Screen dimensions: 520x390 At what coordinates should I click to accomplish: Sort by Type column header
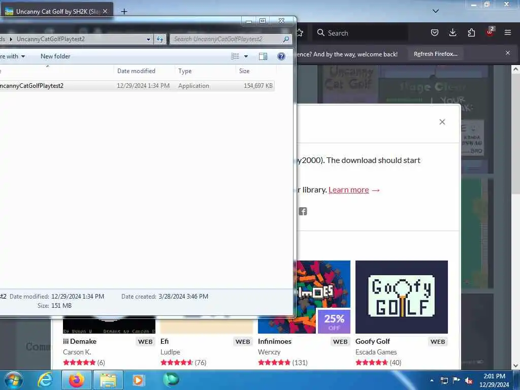[185, 71]
